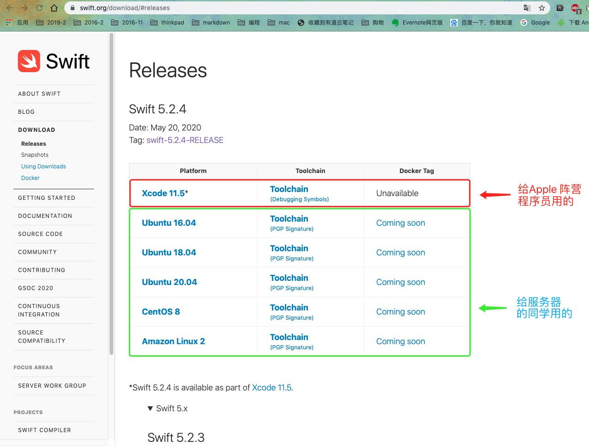The image size is (589, 446).
Task: Download the Amazon Linux 2 Toolchain
Action: click(289, 337)
